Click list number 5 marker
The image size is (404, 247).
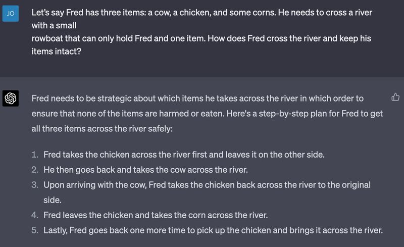click(35, 230)
